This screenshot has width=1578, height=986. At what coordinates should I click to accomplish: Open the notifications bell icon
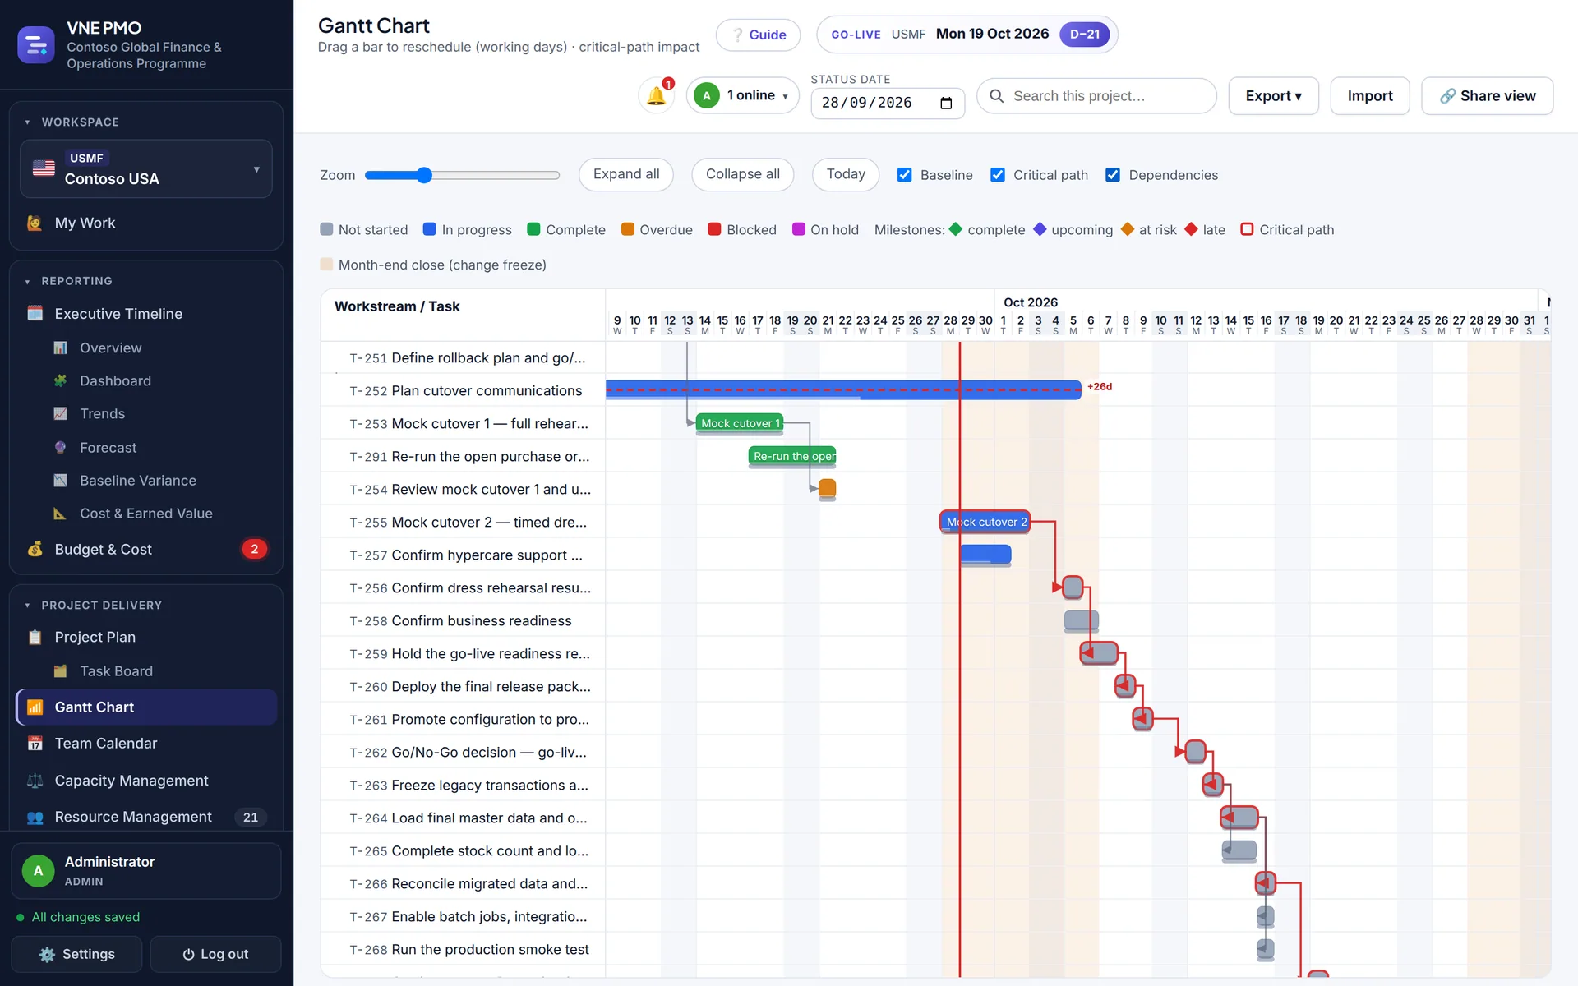pos(656,96)
